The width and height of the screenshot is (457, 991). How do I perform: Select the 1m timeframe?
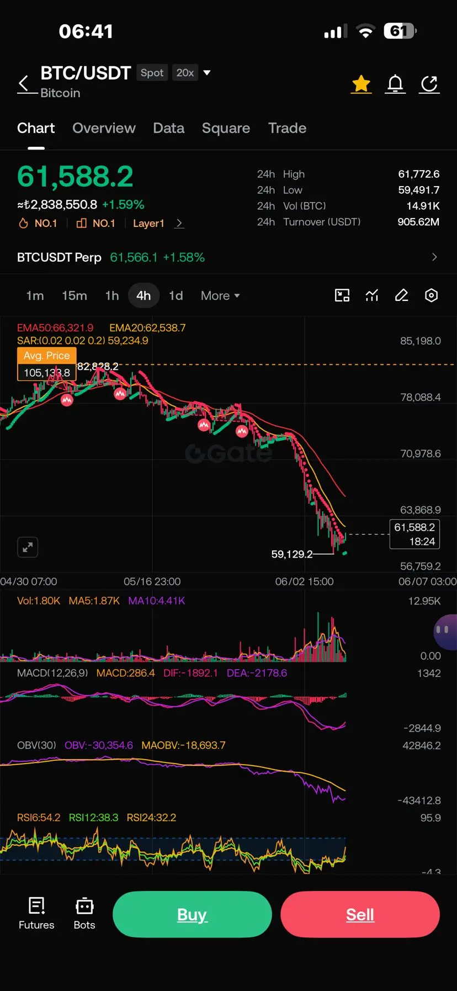click(35, 295)
